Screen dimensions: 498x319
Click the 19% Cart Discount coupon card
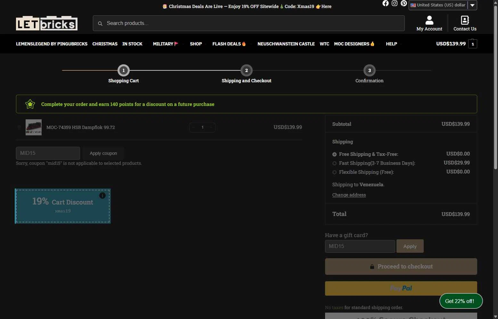tap(63, 206)
